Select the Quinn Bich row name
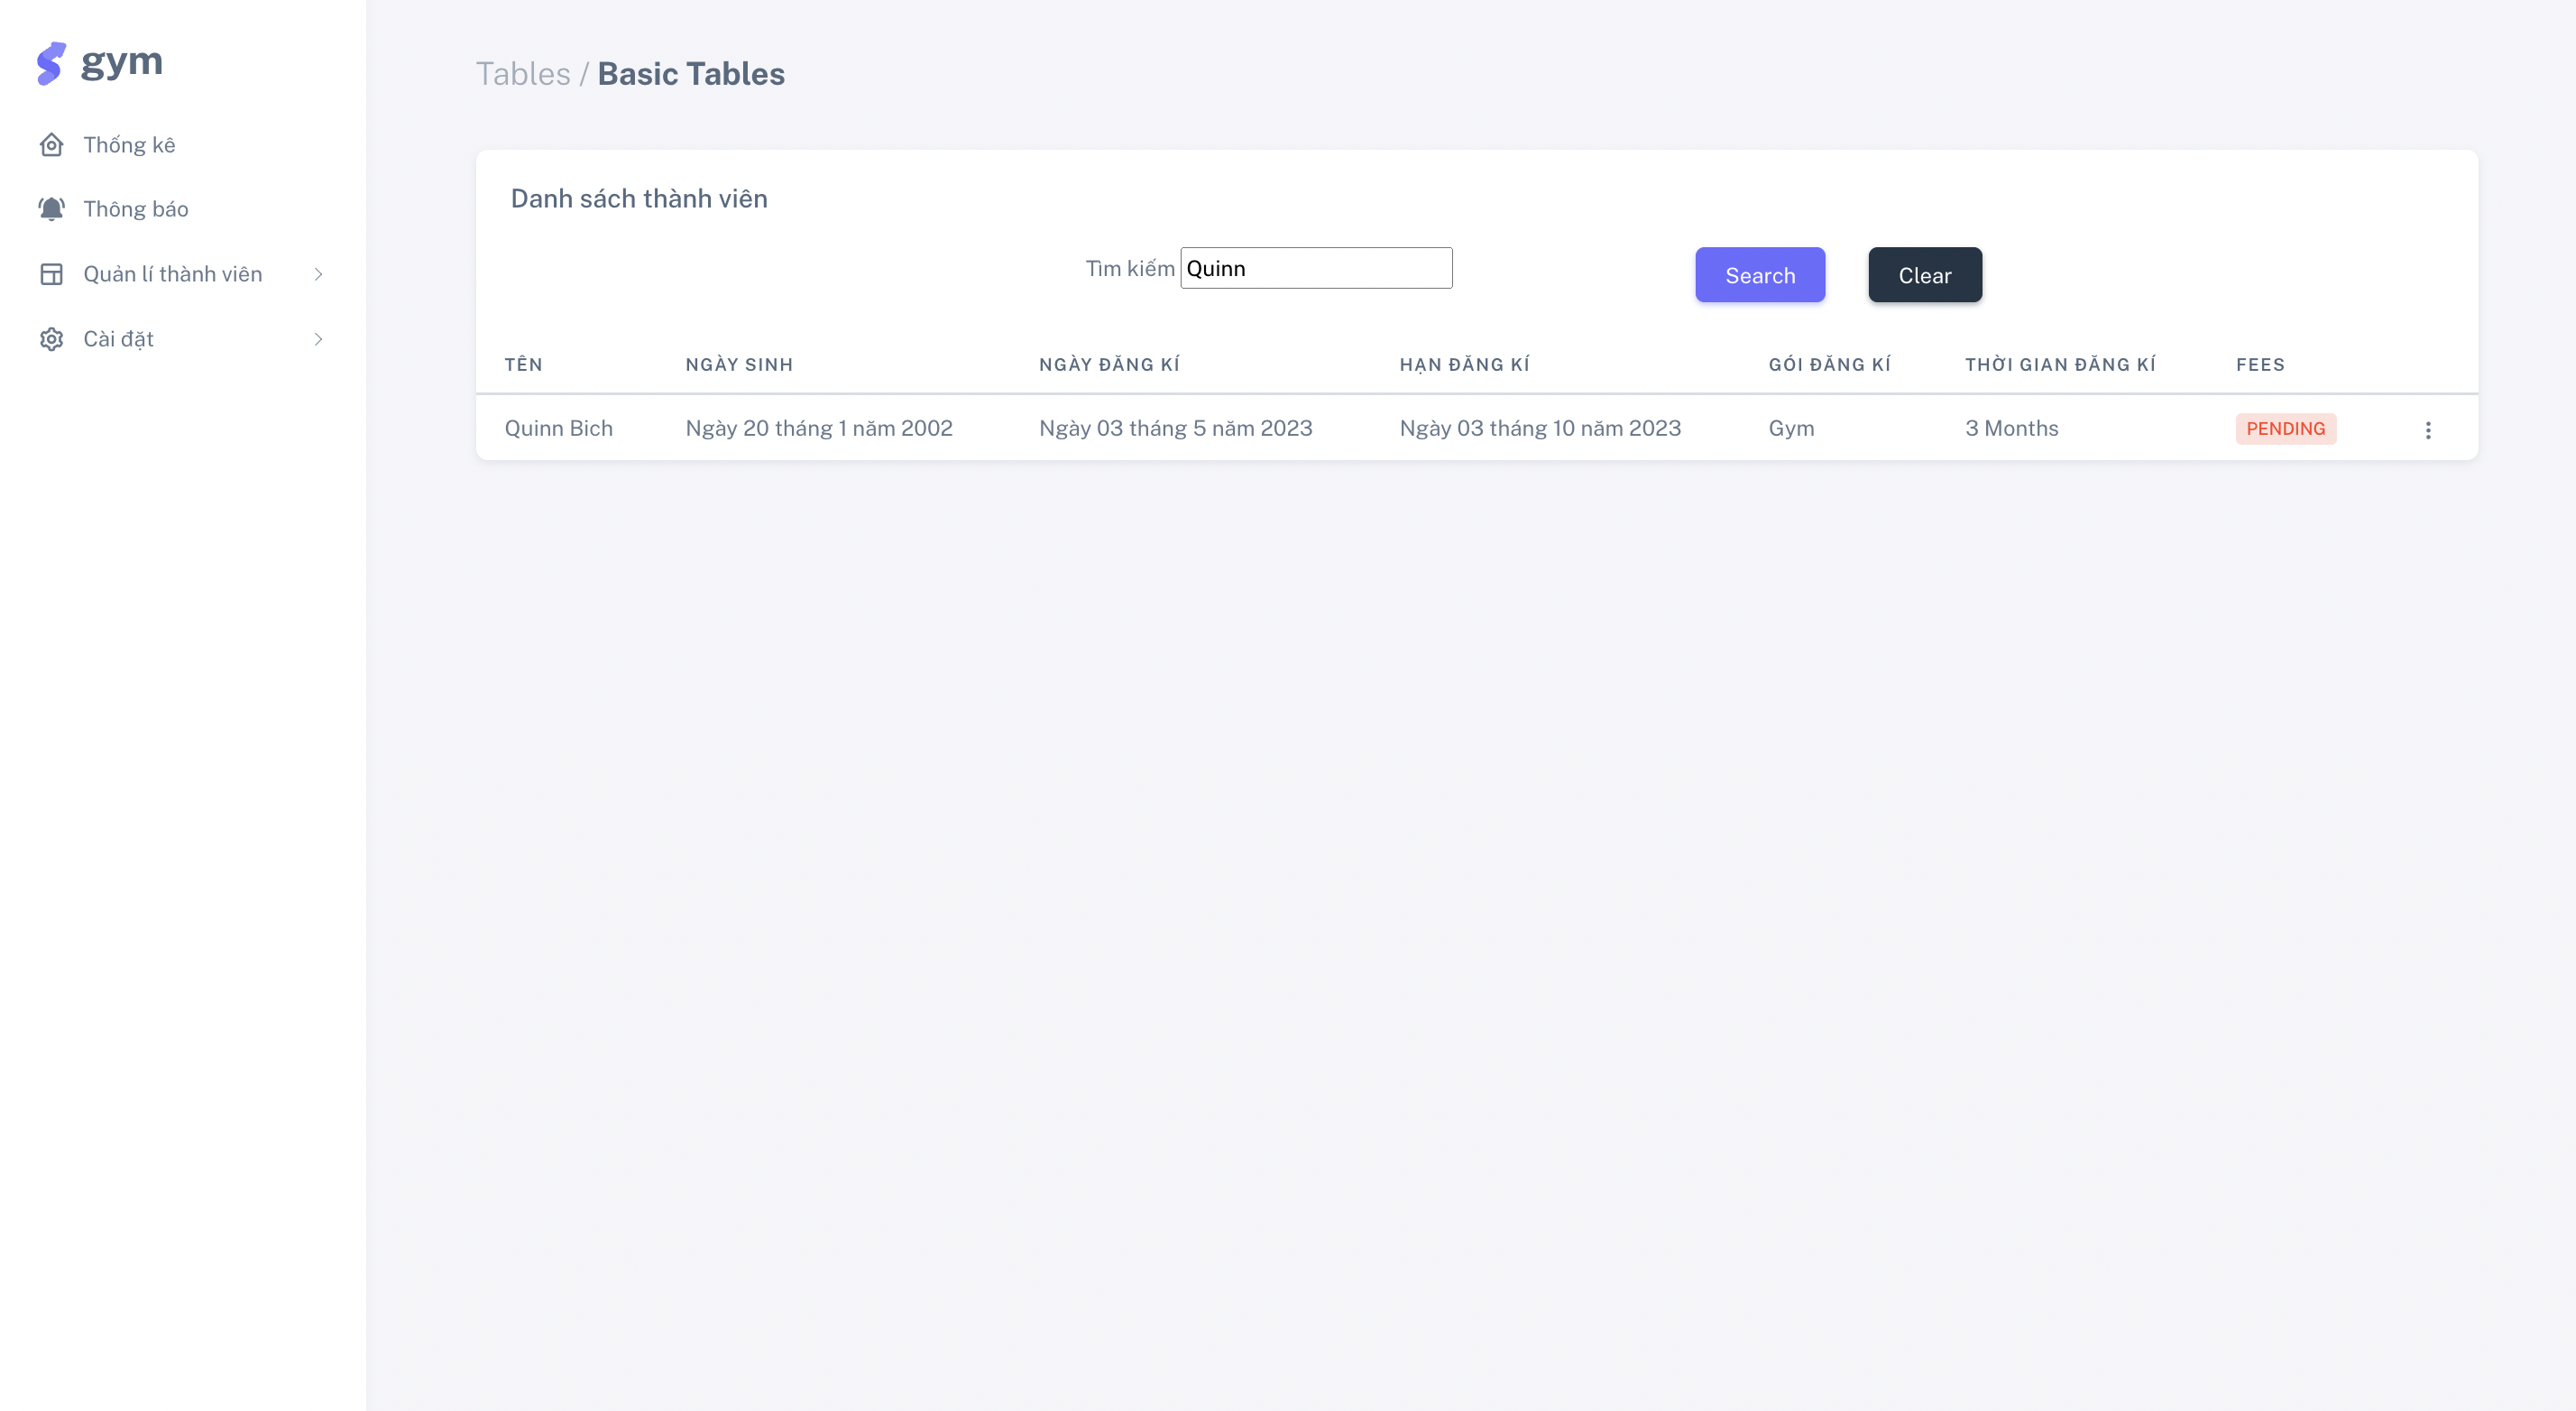Screen dimensions: 2576x1411 559,428
